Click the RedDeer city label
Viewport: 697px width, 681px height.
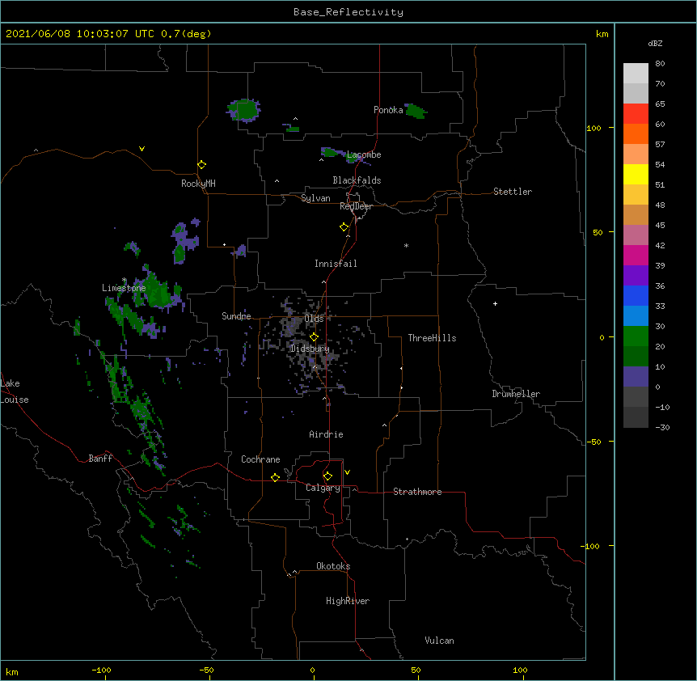coord(356,206)
